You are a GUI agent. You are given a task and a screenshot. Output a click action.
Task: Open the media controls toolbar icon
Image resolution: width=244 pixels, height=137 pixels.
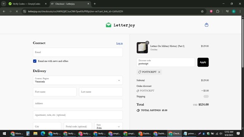click(227, 11)
